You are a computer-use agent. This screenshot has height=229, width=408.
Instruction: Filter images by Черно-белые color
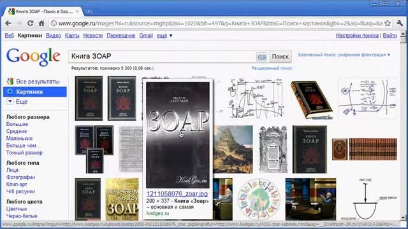click(22, 216)
